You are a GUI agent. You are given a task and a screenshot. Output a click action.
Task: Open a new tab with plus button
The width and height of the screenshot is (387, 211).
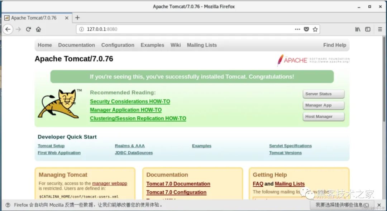[77, 18]
